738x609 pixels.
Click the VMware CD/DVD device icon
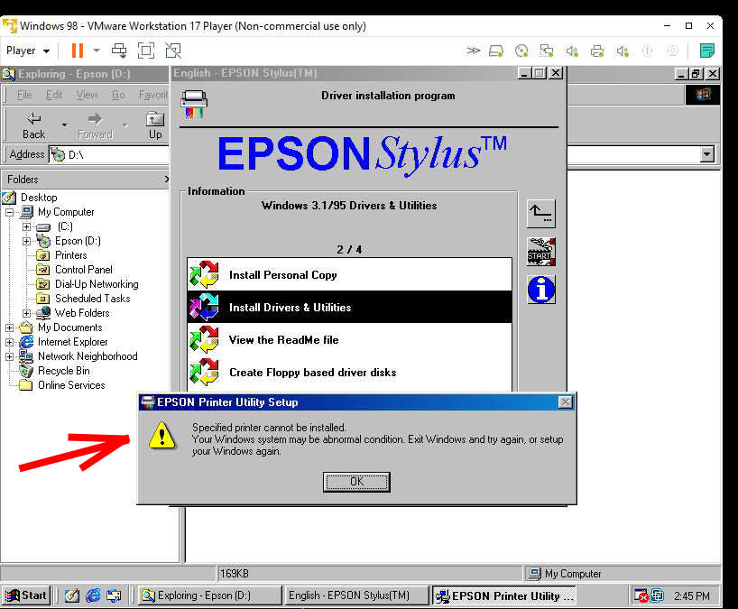pos(521,51)
